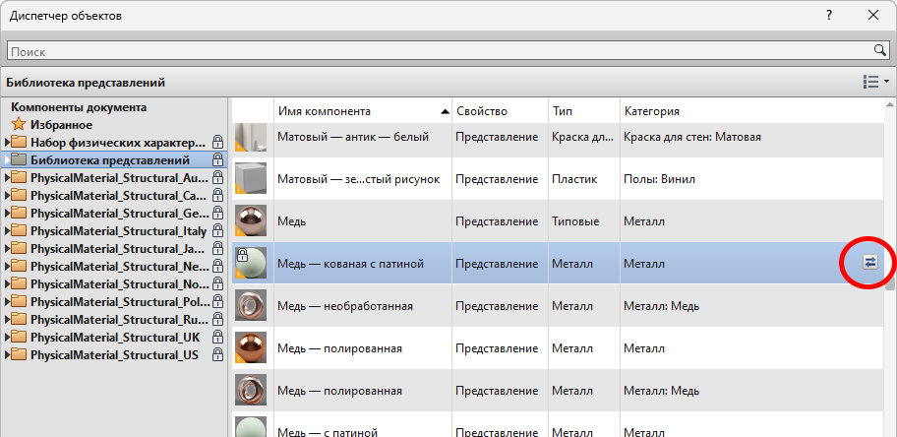Select PhysicalMaterial_Structural_No... tree item
The height and width of the screenshot is (437, 897).
119,284
